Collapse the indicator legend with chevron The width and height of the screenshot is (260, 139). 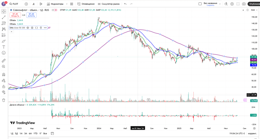pos(11,32)
